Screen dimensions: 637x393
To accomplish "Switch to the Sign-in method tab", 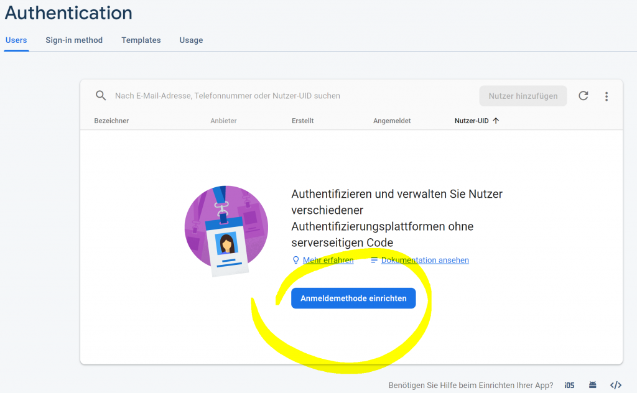I will [74, 40].
